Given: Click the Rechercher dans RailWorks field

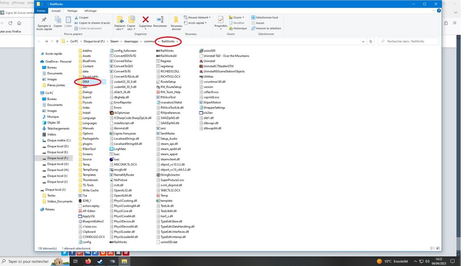Looking at the screenshot, I should click(x=408, y=41).
